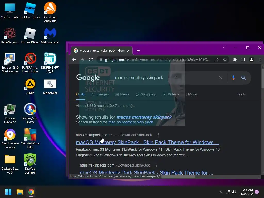Select the All results tab

click(80, 94)
